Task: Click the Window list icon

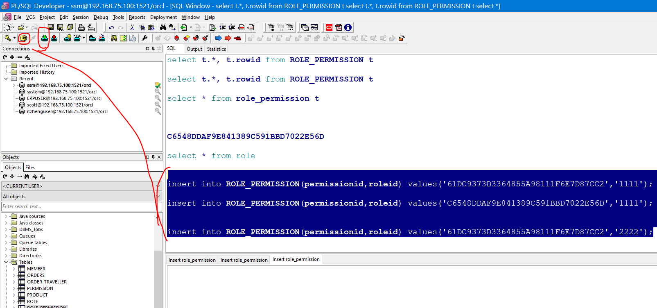Action: click(305, 27)
